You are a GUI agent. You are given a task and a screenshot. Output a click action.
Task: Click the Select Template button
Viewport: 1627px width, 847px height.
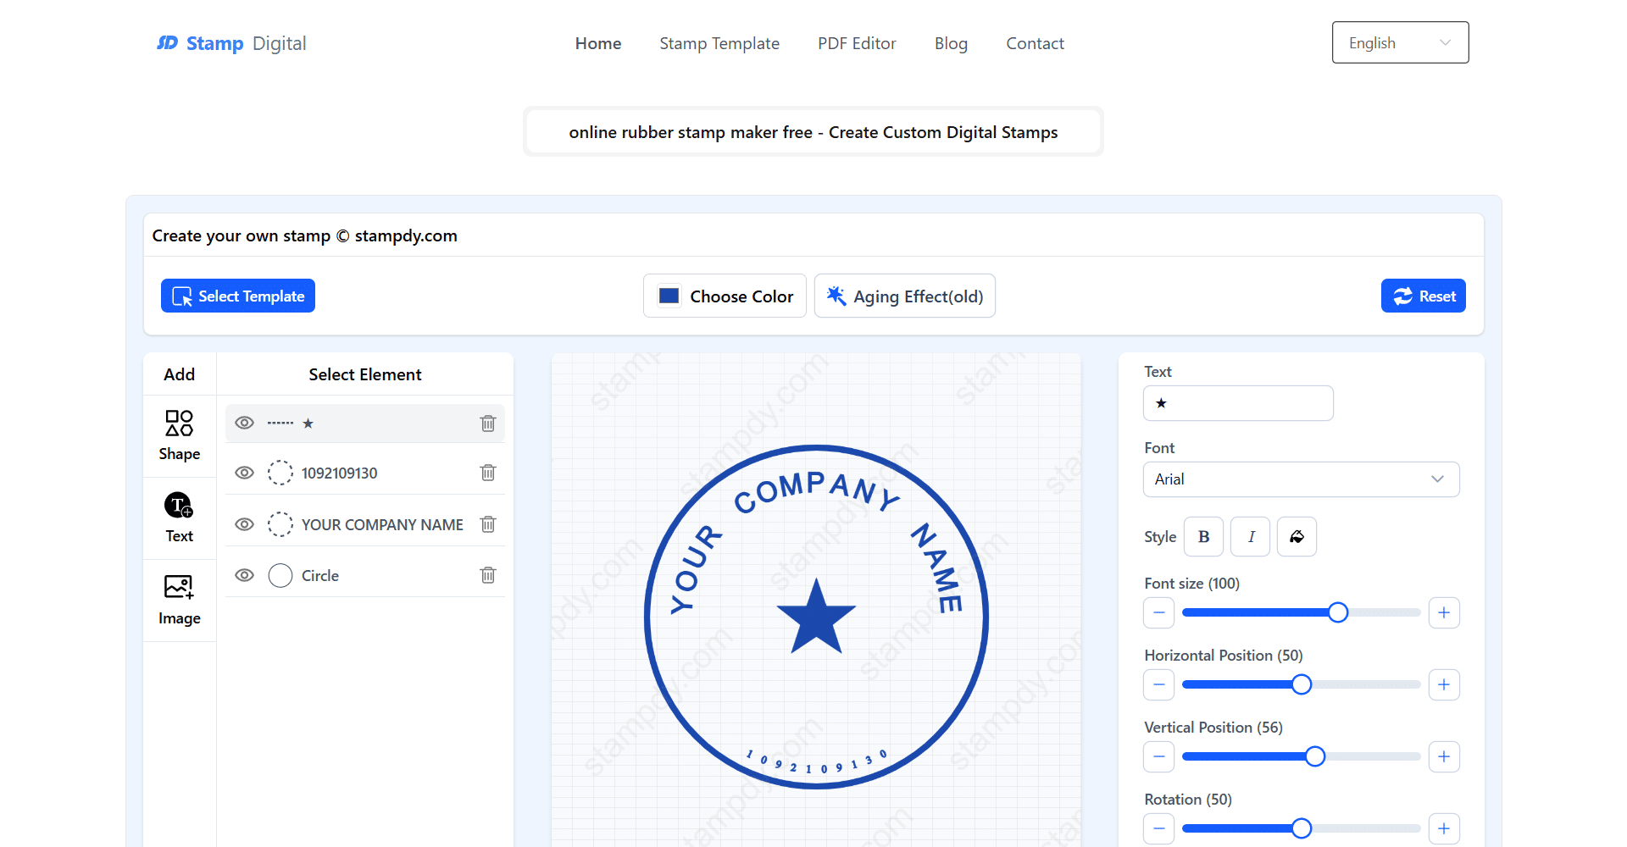(x=238, y=296)
